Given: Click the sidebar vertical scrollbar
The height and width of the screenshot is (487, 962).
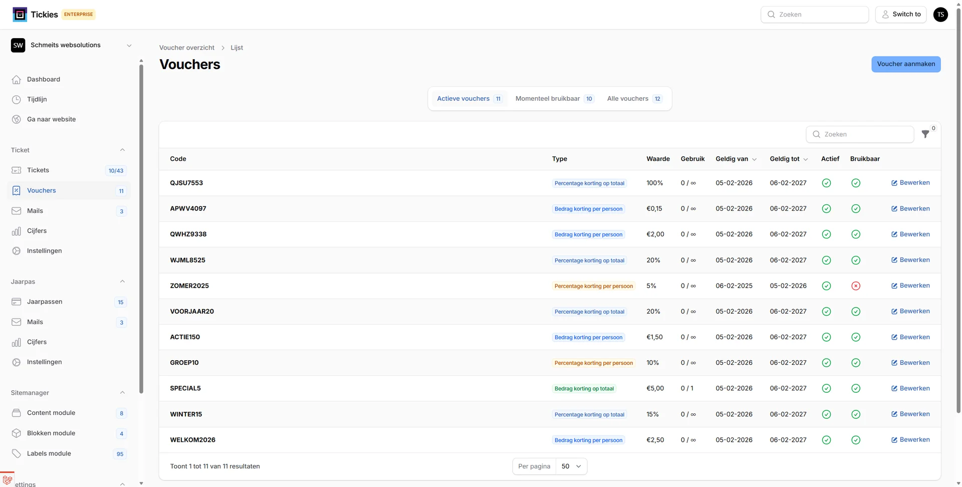Looking at the screenshot, I should [141, 225].
